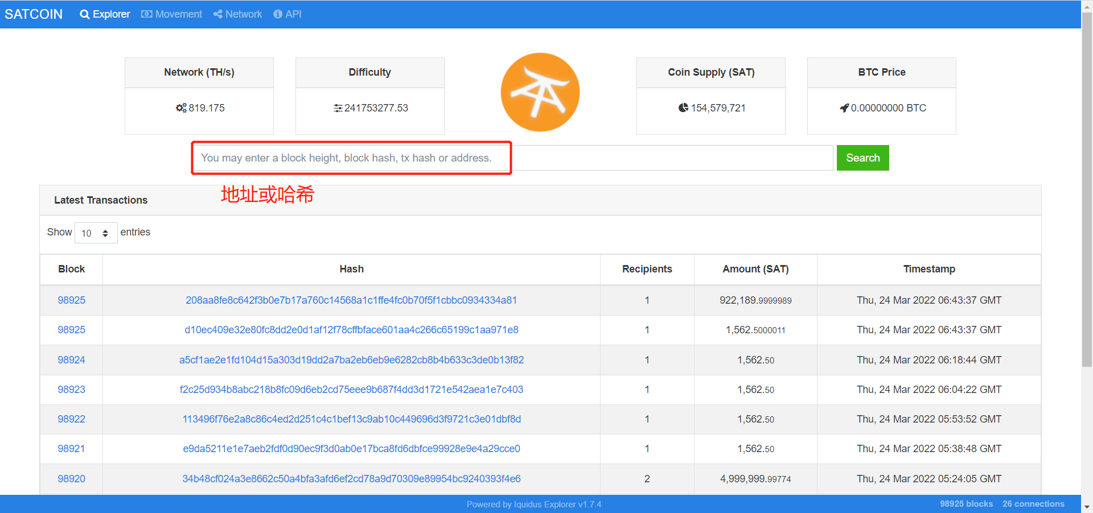The image size is (1093, 513).
Task: Click the rocket icon under BTC Price
Action: click(x=844, y=108)
